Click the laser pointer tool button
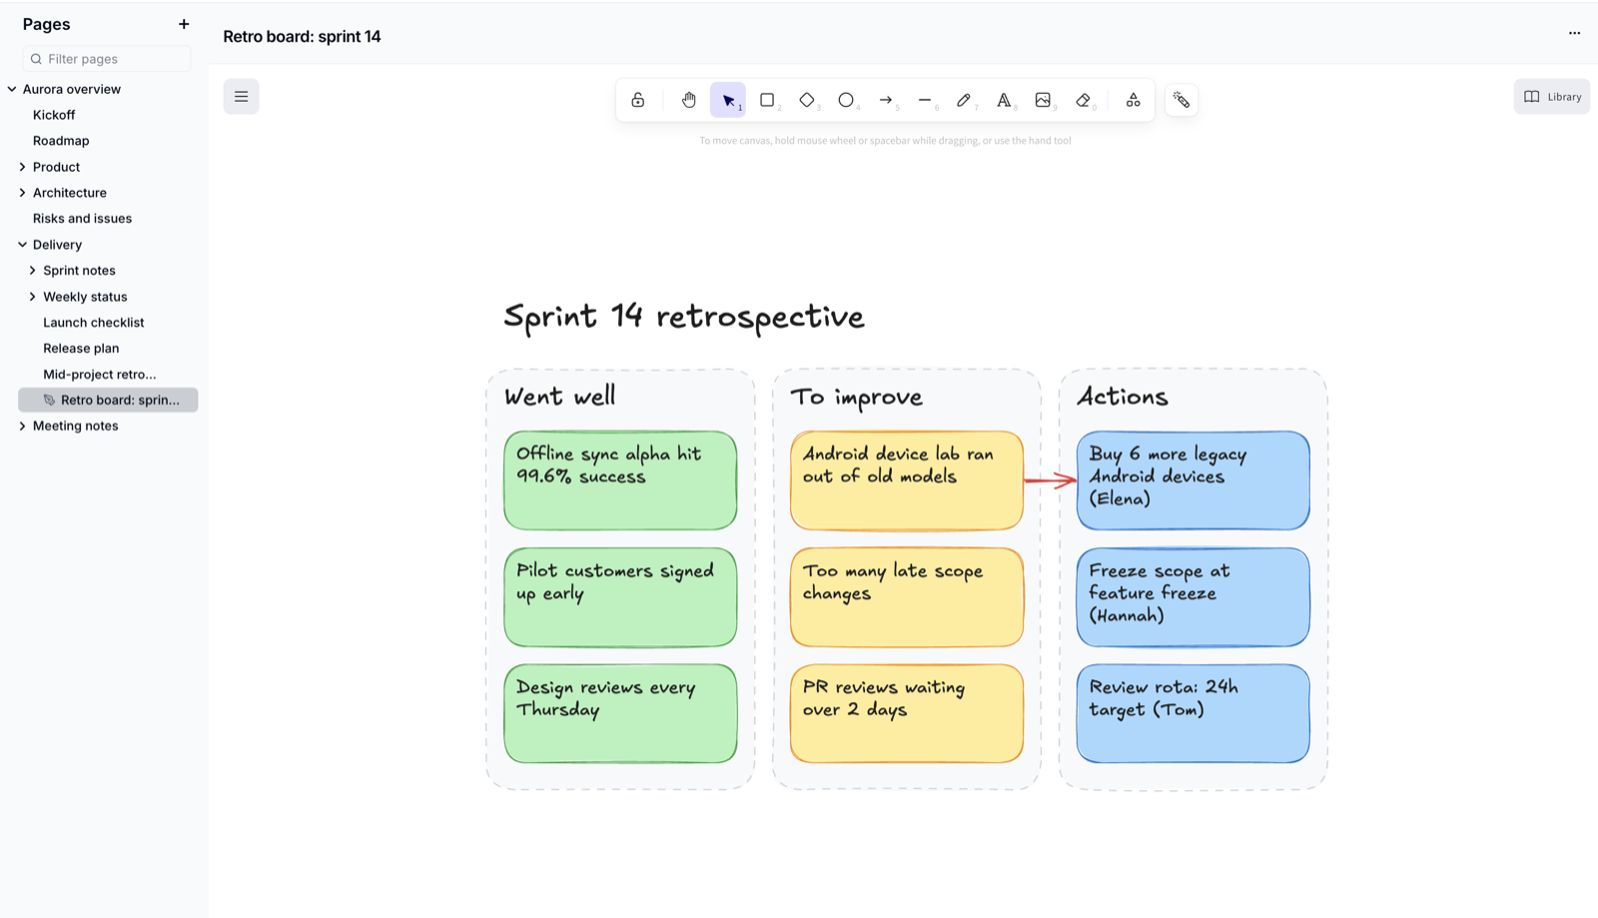The width and height of the screenshot is (1598, 918). 1182,100
